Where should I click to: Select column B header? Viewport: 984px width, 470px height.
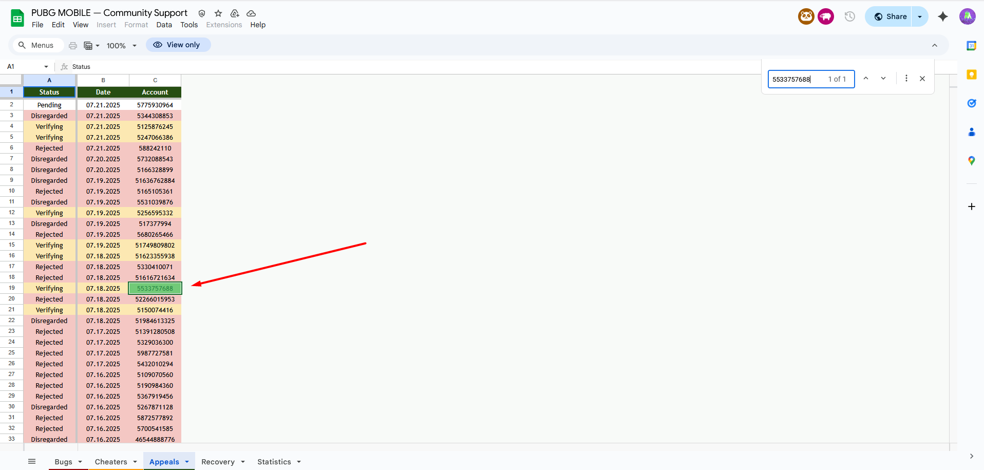click(x=103, y=80)
